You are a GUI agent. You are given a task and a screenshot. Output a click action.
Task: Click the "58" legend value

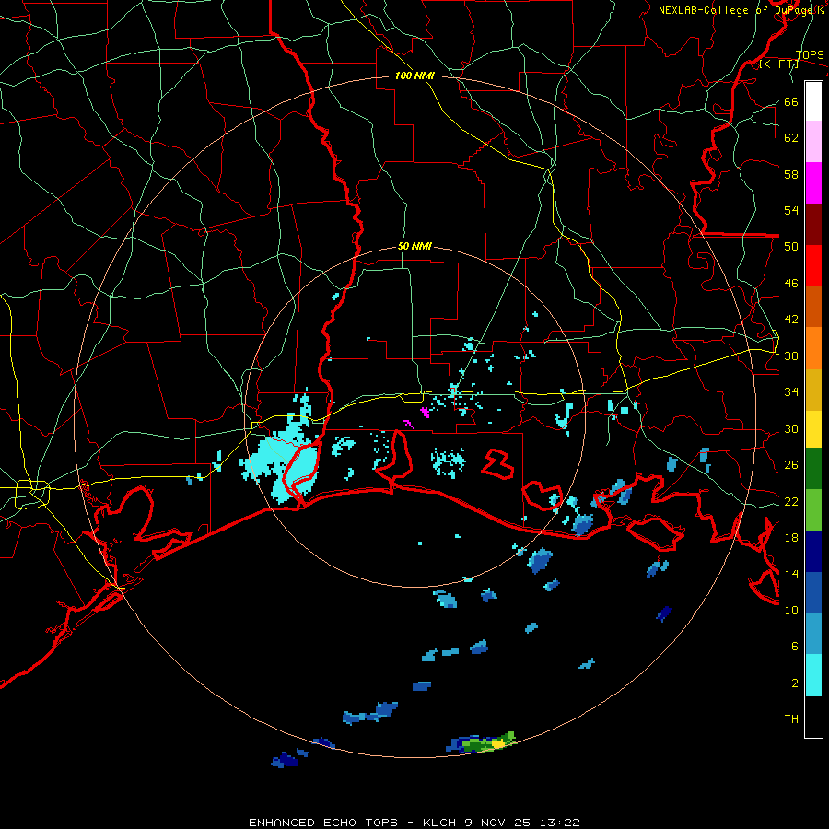pyautogui.click(x=791, y=174)
